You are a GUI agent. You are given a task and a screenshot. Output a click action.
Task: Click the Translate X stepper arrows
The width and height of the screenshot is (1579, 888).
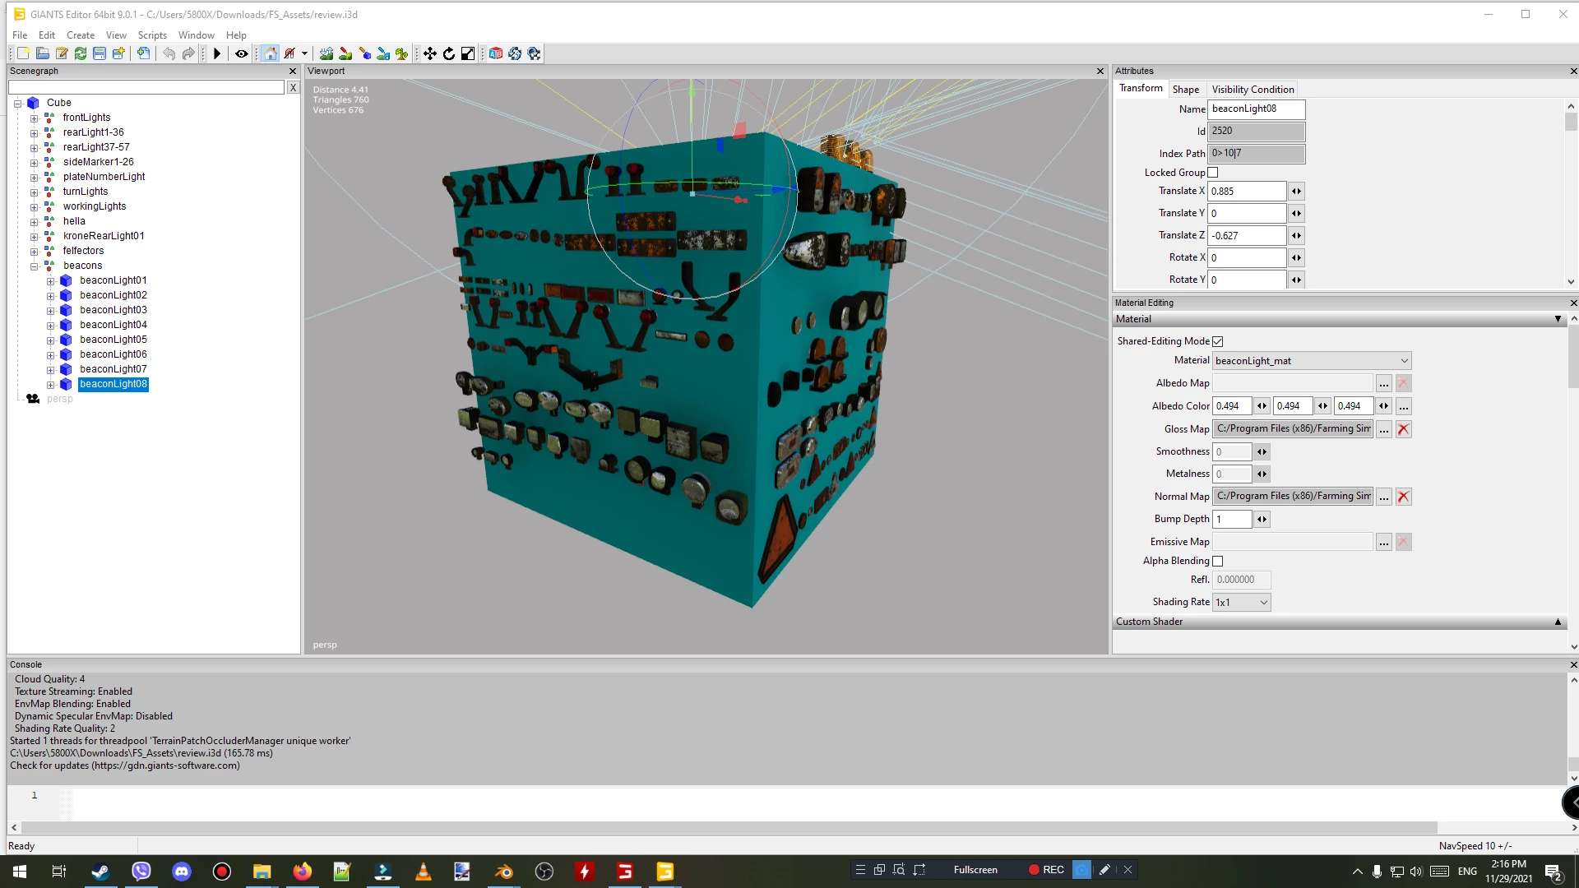(1296, 192)
